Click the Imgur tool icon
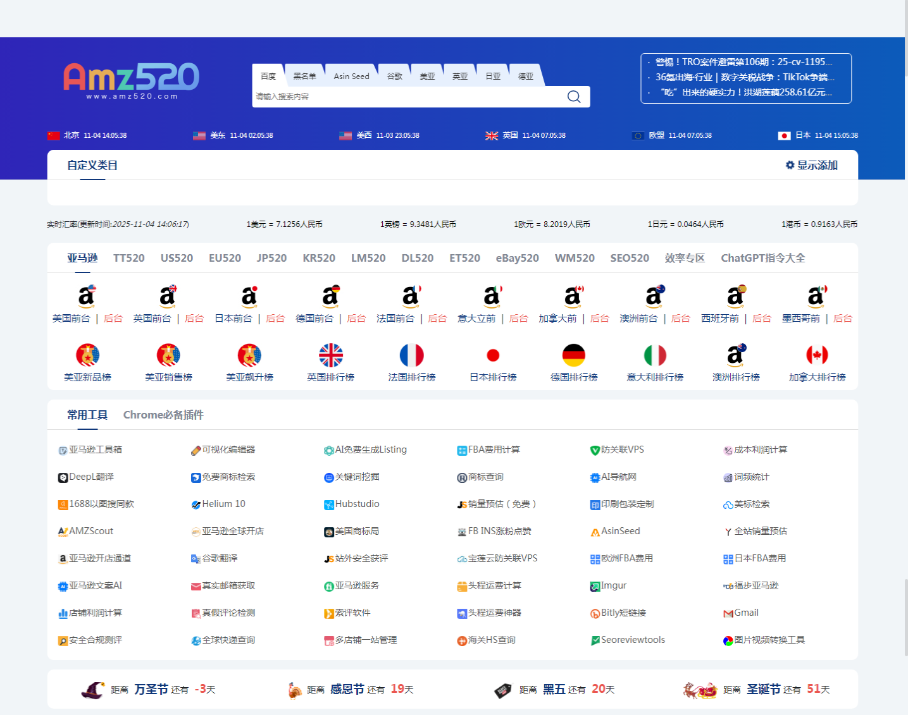This screenshot has height=715, width=908. coord(594,586)
